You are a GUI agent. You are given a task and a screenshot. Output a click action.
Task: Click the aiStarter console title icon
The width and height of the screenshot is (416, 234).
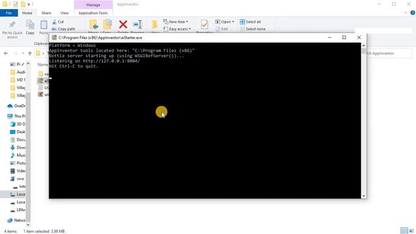tap(54, 38)
